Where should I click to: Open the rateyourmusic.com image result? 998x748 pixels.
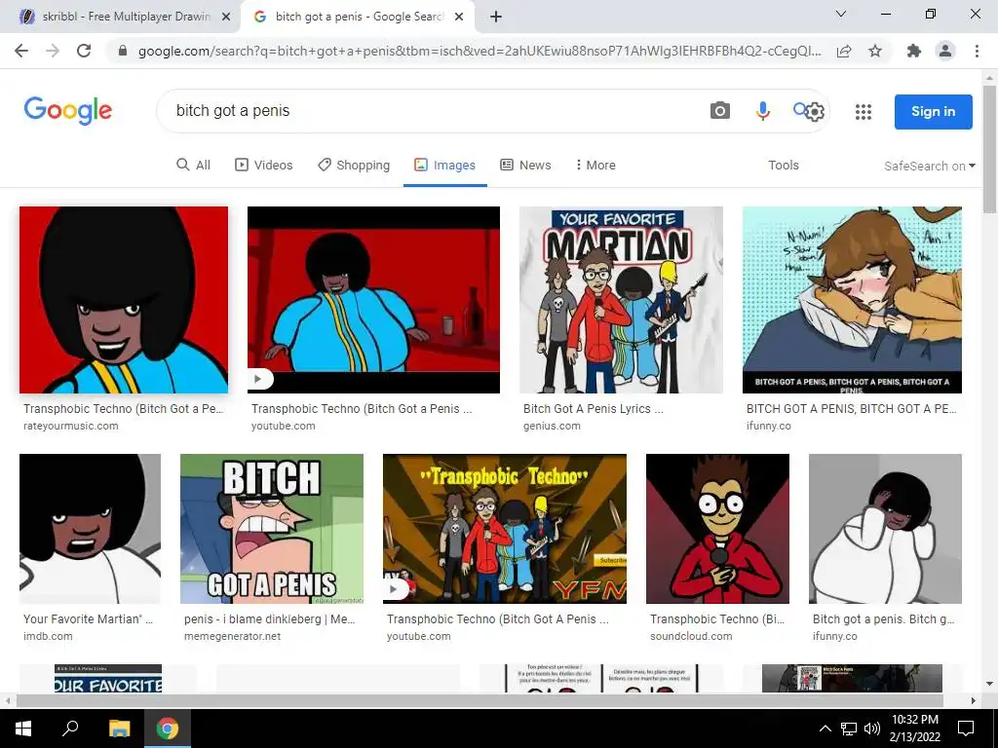click(x=124, y=300)
